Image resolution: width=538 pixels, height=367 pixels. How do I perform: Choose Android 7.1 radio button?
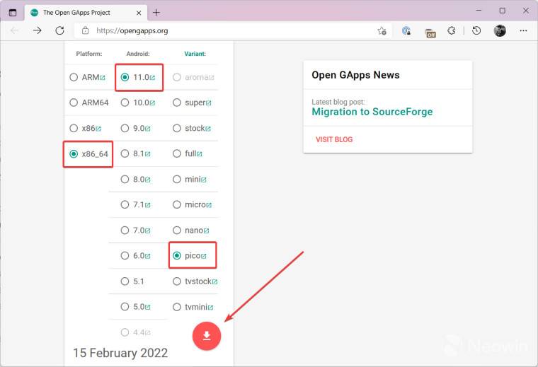click(125, 204)
